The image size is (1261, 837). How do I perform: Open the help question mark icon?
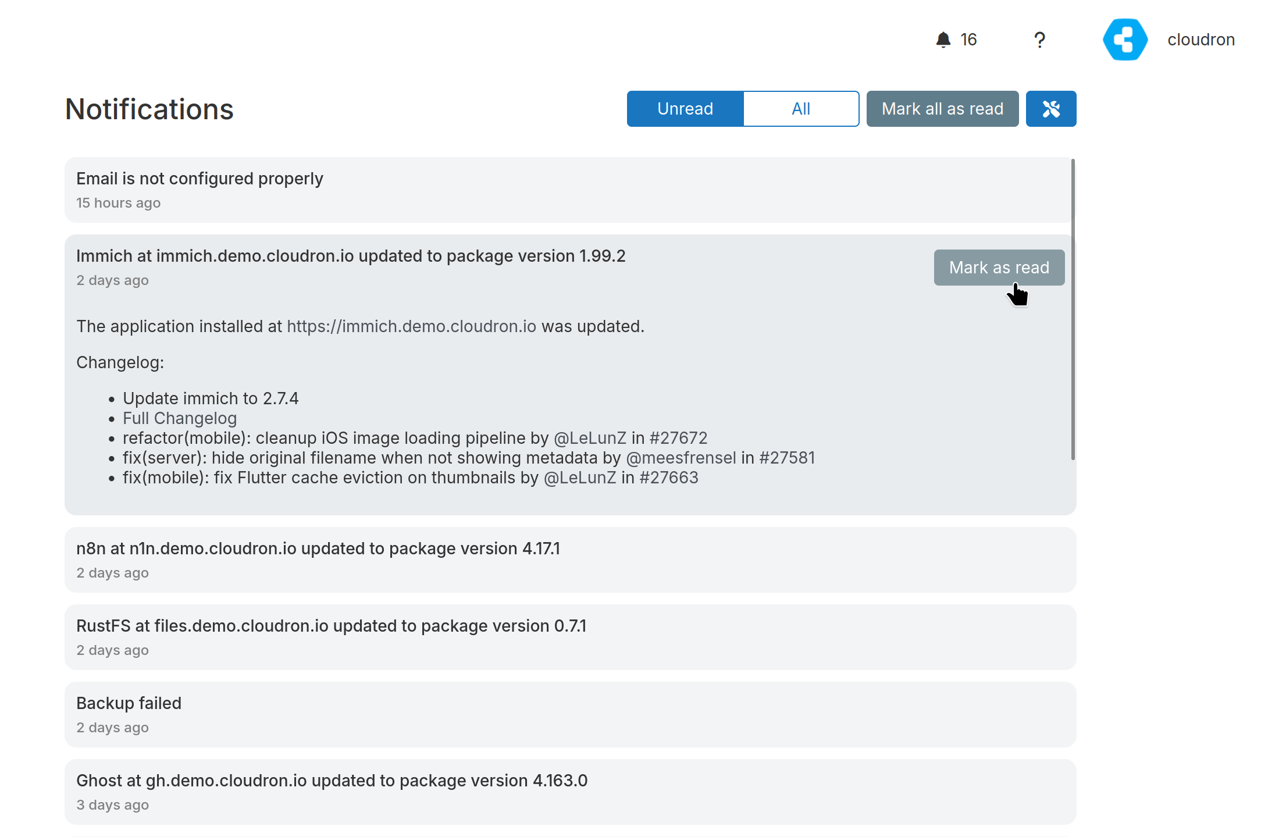click(x=1039, y=40)
